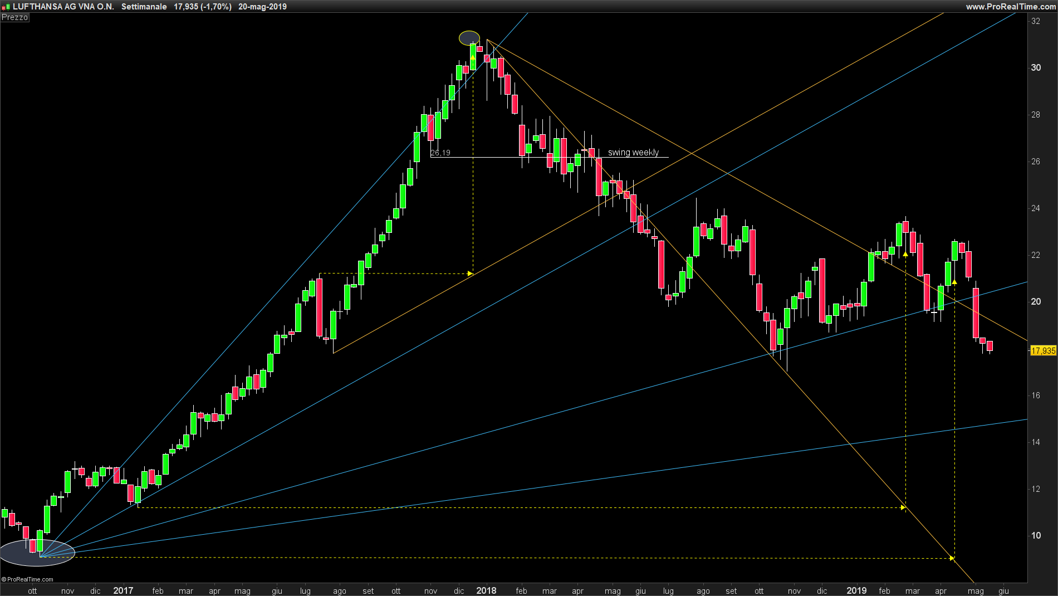Click the 2018 year label on time axis
The width and height of the screenshot is (1058, 596).
coord(486,590)
